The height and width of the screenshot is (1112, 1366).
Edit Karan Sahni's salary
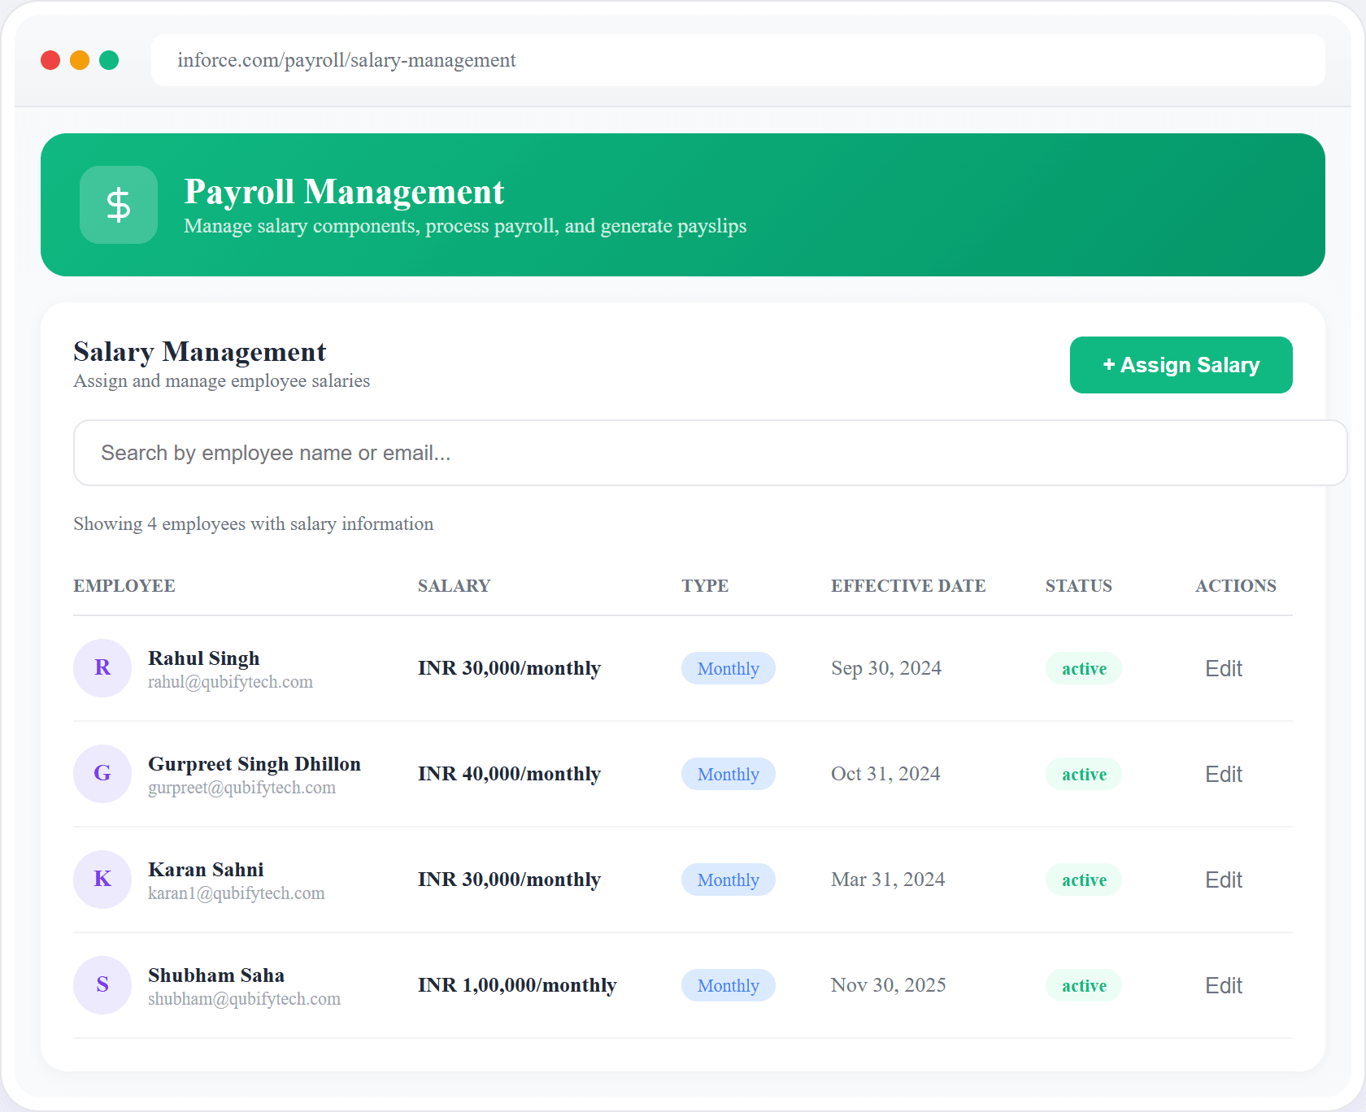coord(1224,880)
